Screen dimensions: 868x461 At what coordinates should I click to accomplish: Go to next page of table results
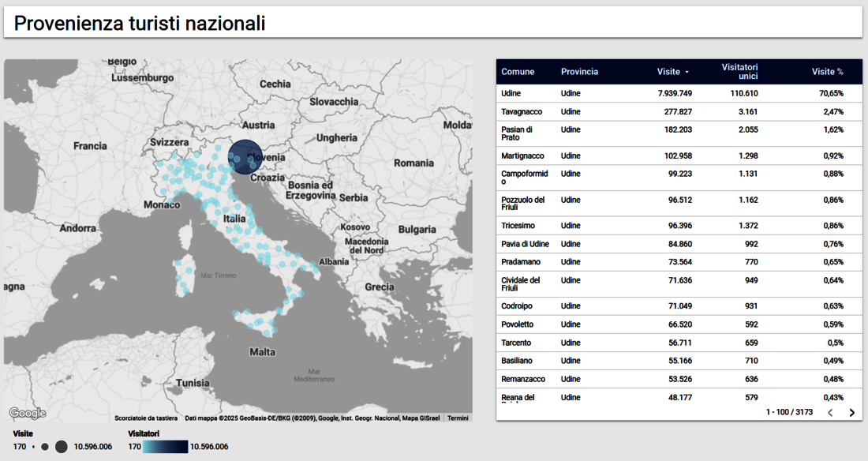(851, 413)
